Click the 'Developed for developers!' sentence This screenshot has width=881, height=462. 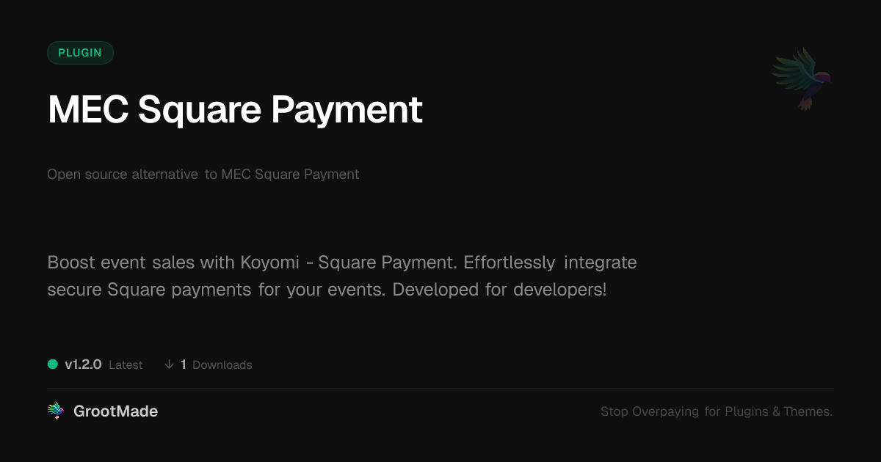click(499, 289)
